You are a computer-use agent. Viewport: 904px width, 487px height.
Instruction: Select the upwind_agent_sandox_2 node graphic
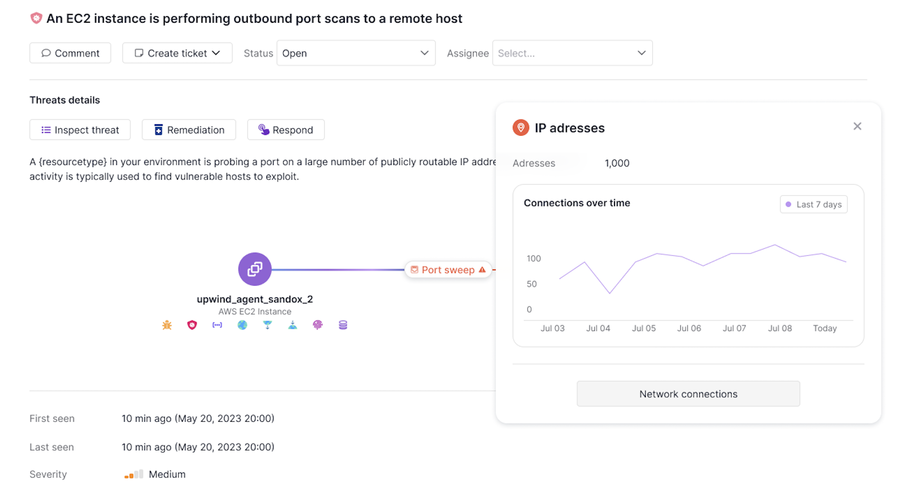[x=255, y=268]
